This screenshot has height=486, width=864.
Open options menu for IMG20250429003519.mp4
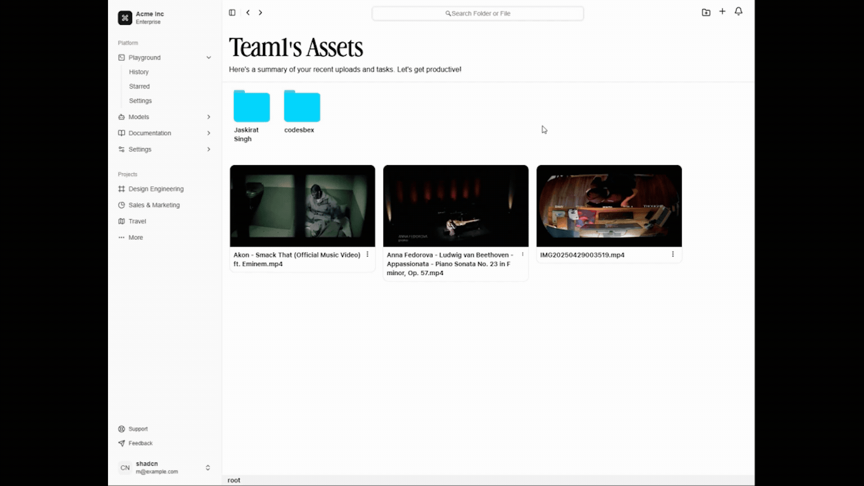[673, 255]
